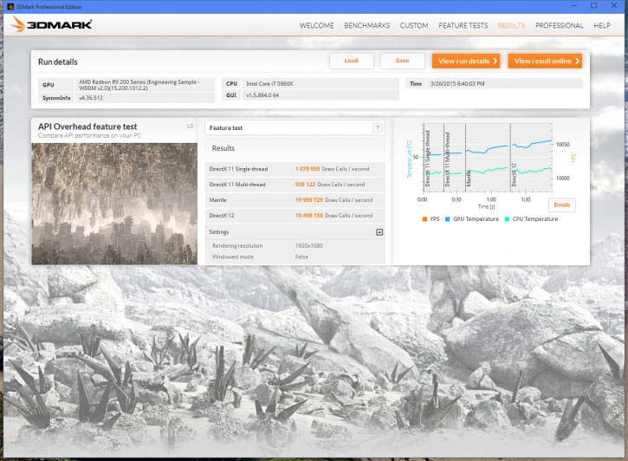Screen dimensions: 628x461
Task: Click the Details button under the chart
Action: pyautogui.click(x=561, y=205)
